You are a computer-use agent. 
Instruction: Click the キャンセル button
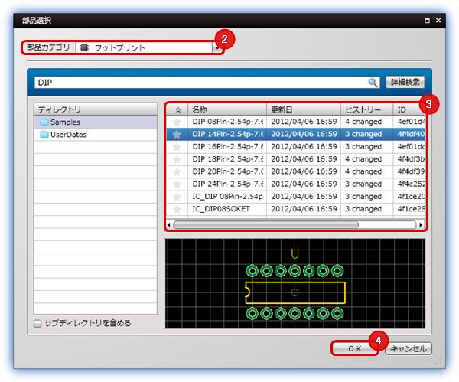point(409,348)
